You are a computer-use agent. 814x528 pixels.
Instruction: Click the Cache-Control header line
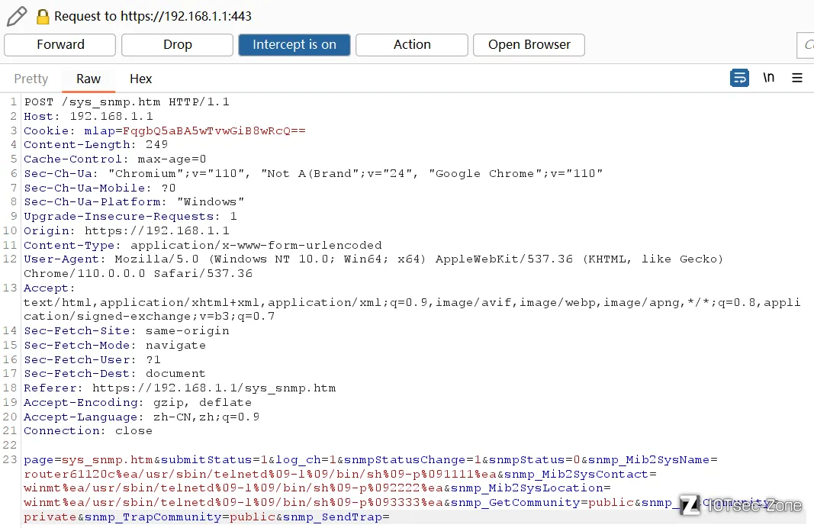tap(114, 159)
